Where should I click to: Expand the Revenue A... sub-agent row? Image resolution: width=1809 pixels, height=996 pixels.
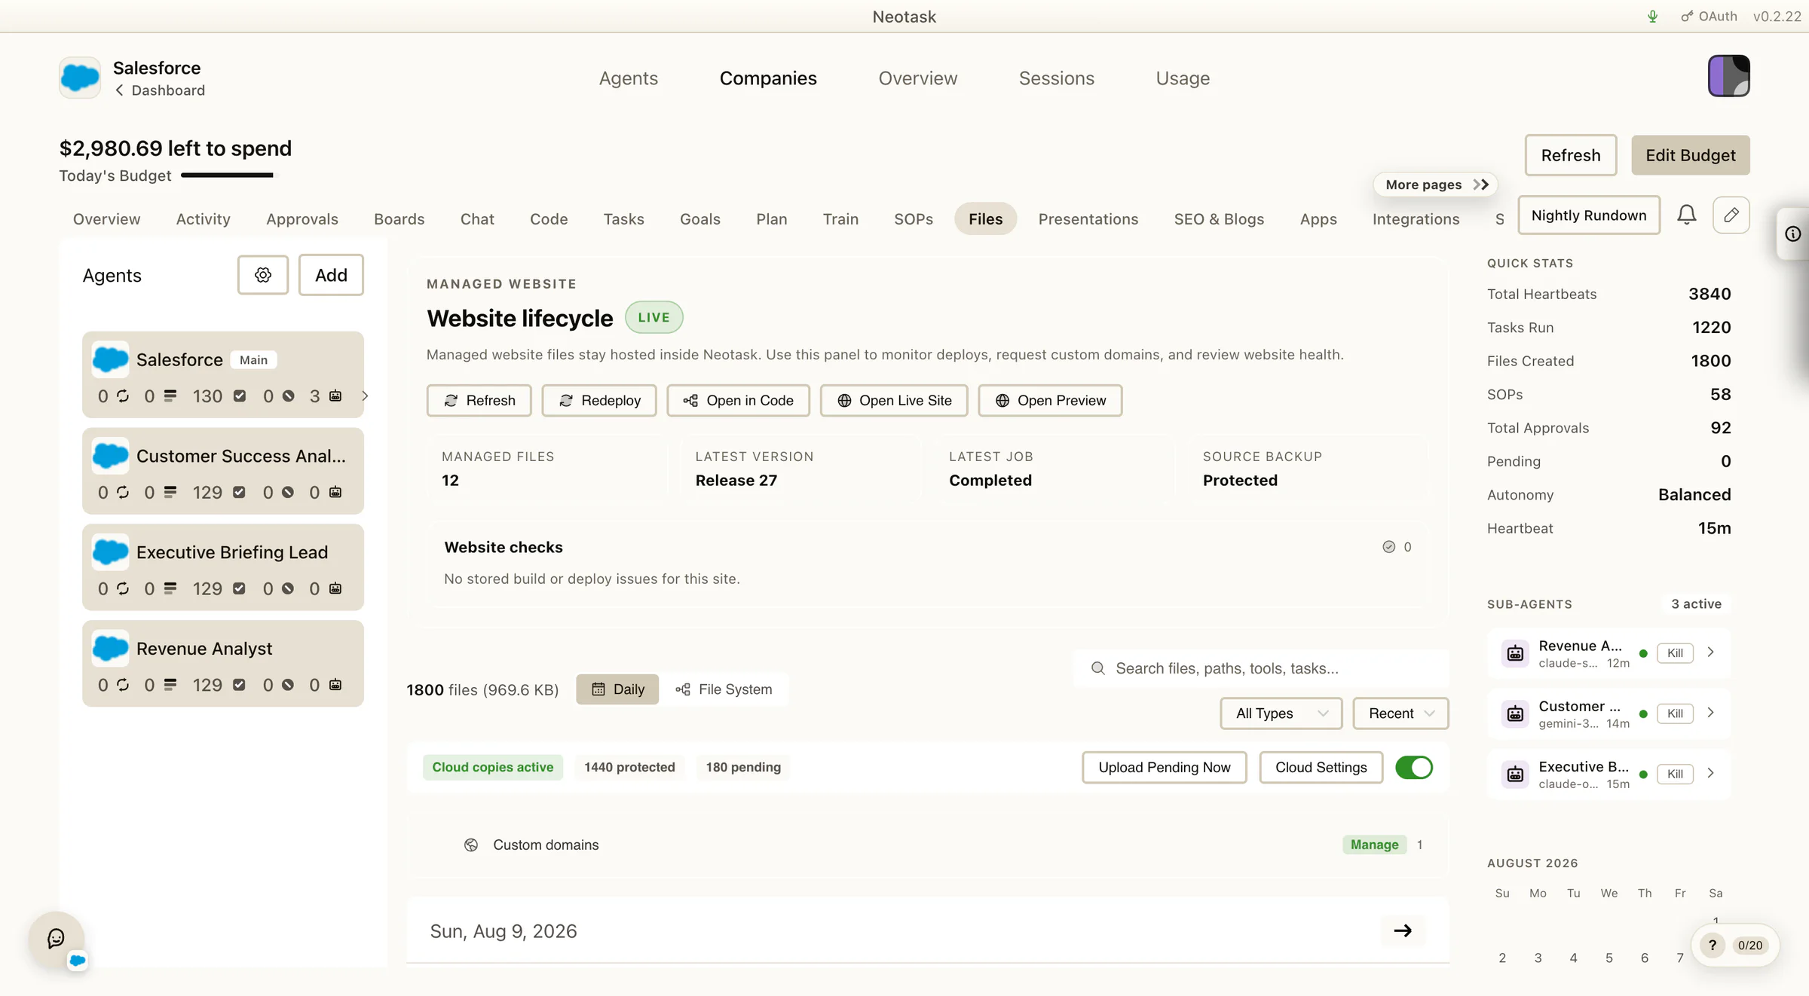pyautogui.click(x=1711, y=652)
